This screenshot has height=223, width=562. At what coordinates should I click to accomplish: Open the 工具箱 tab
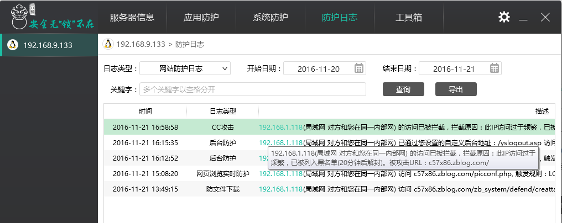coord(409,18)
